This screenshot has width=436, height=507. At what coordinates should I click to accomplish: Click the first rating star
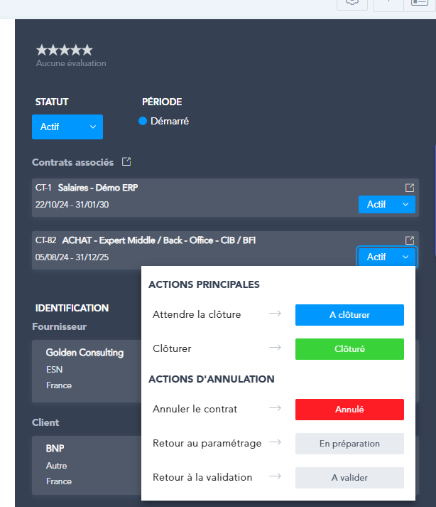[42, 50]
